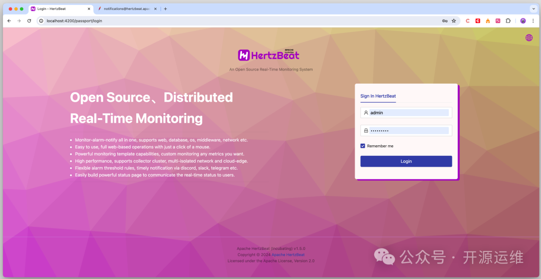Reload the page
541x279 pixels.
pos(30,21)
